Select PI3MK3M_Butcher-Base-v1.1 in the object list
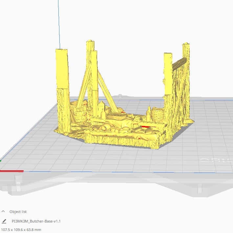The width and height of the screenshot is (233, 233). point(36,221)
